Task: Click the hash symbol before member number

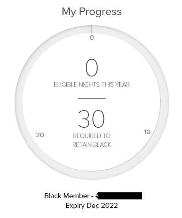Action: (x=97, y=196)
